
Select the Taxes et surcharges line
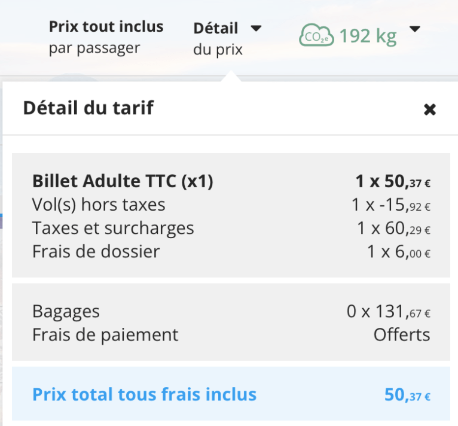coord(113,228)
